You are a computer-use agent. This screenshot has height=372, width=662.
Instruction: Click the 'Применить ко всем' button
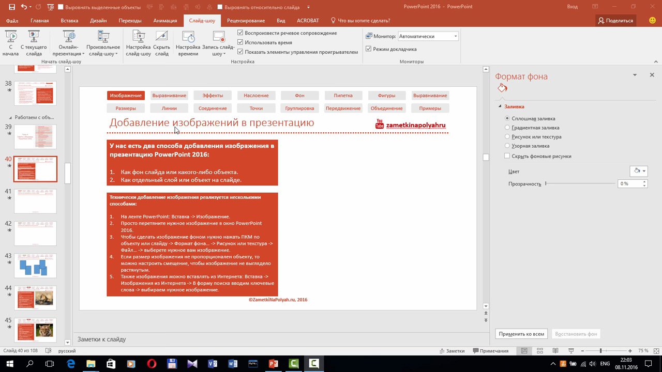[x=521, y=334]
